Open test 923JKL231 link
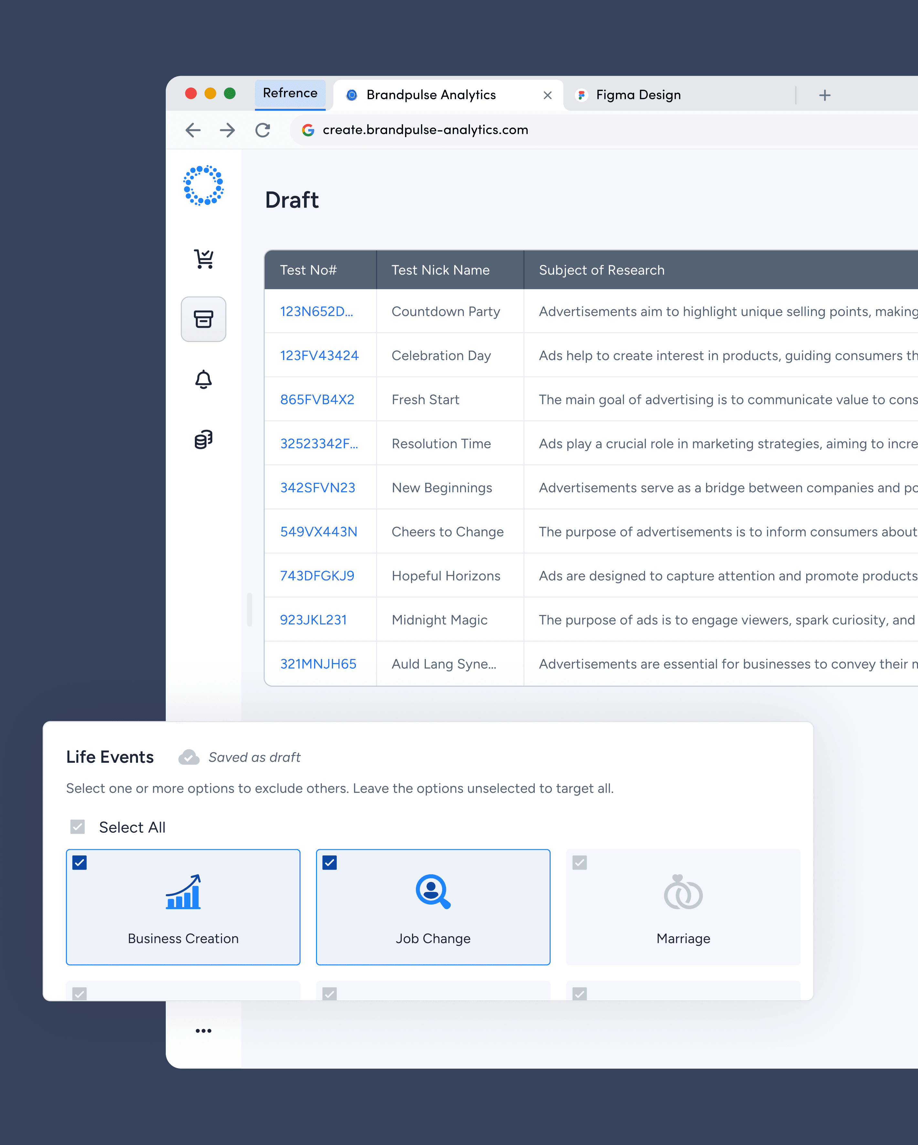This screenshot has height=1145, width=918. pyautogui.click(x=313, y=620)
